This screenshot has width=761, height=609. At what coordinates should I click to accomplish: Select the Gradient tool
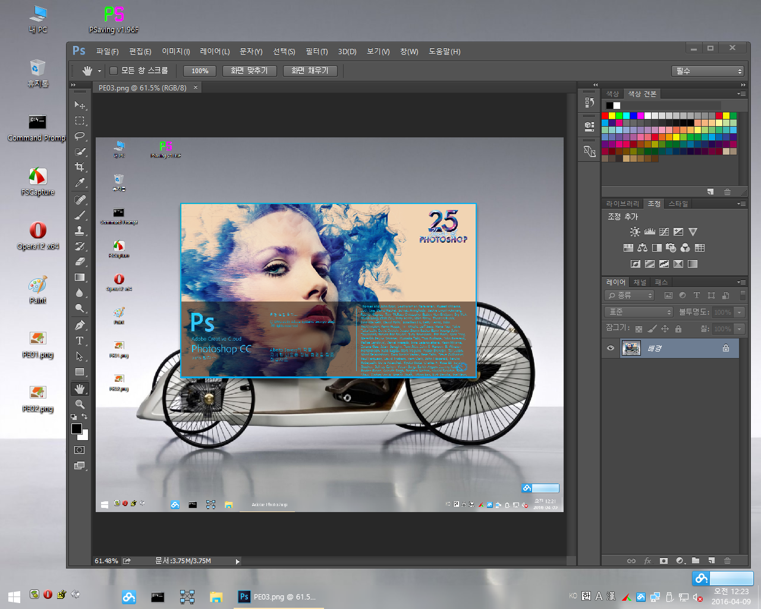coord(80,277)
